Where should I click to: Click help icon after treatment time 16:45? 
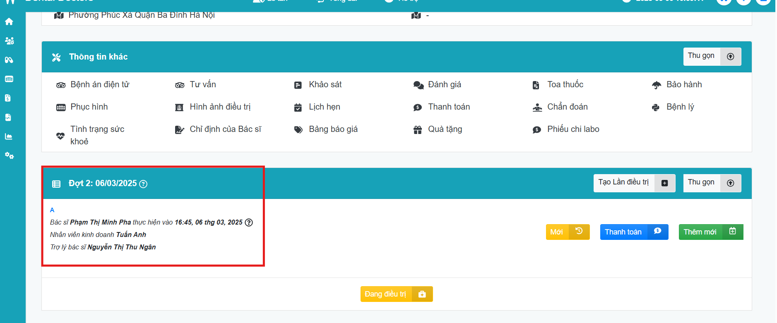tap(249, 223)
